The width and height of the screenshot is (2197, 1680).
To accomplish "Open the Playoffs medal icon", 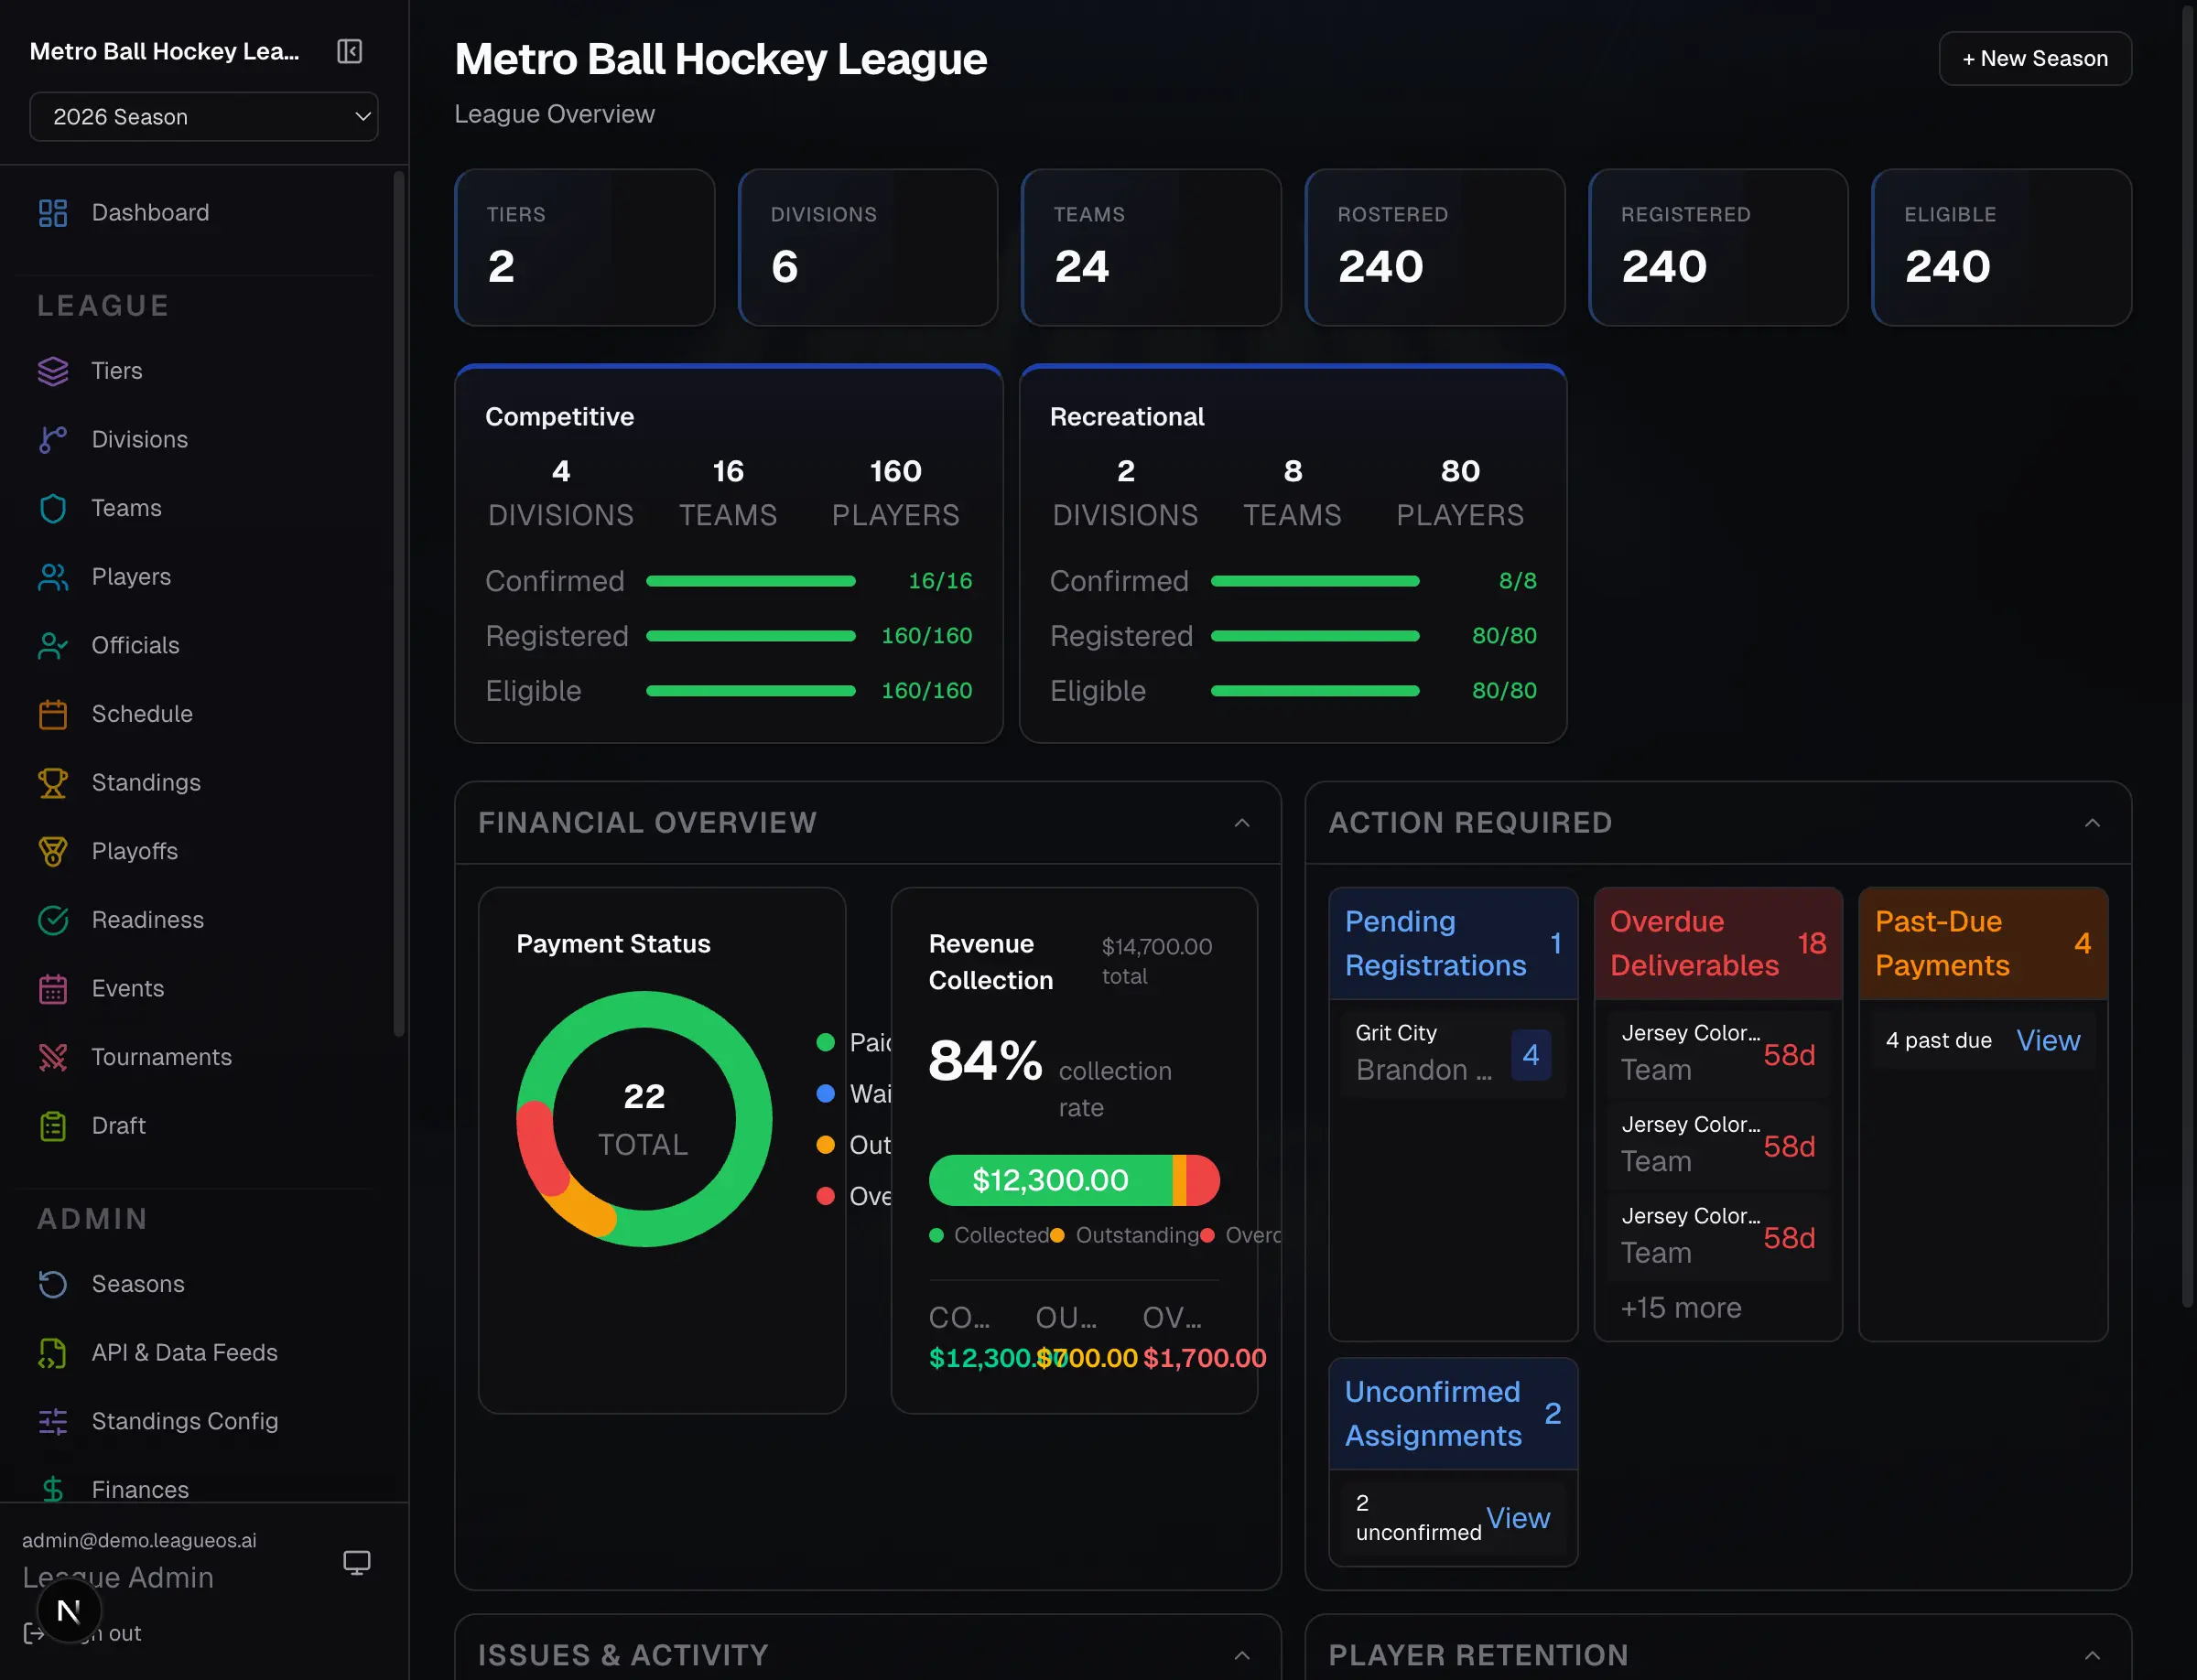I will 52,851.
